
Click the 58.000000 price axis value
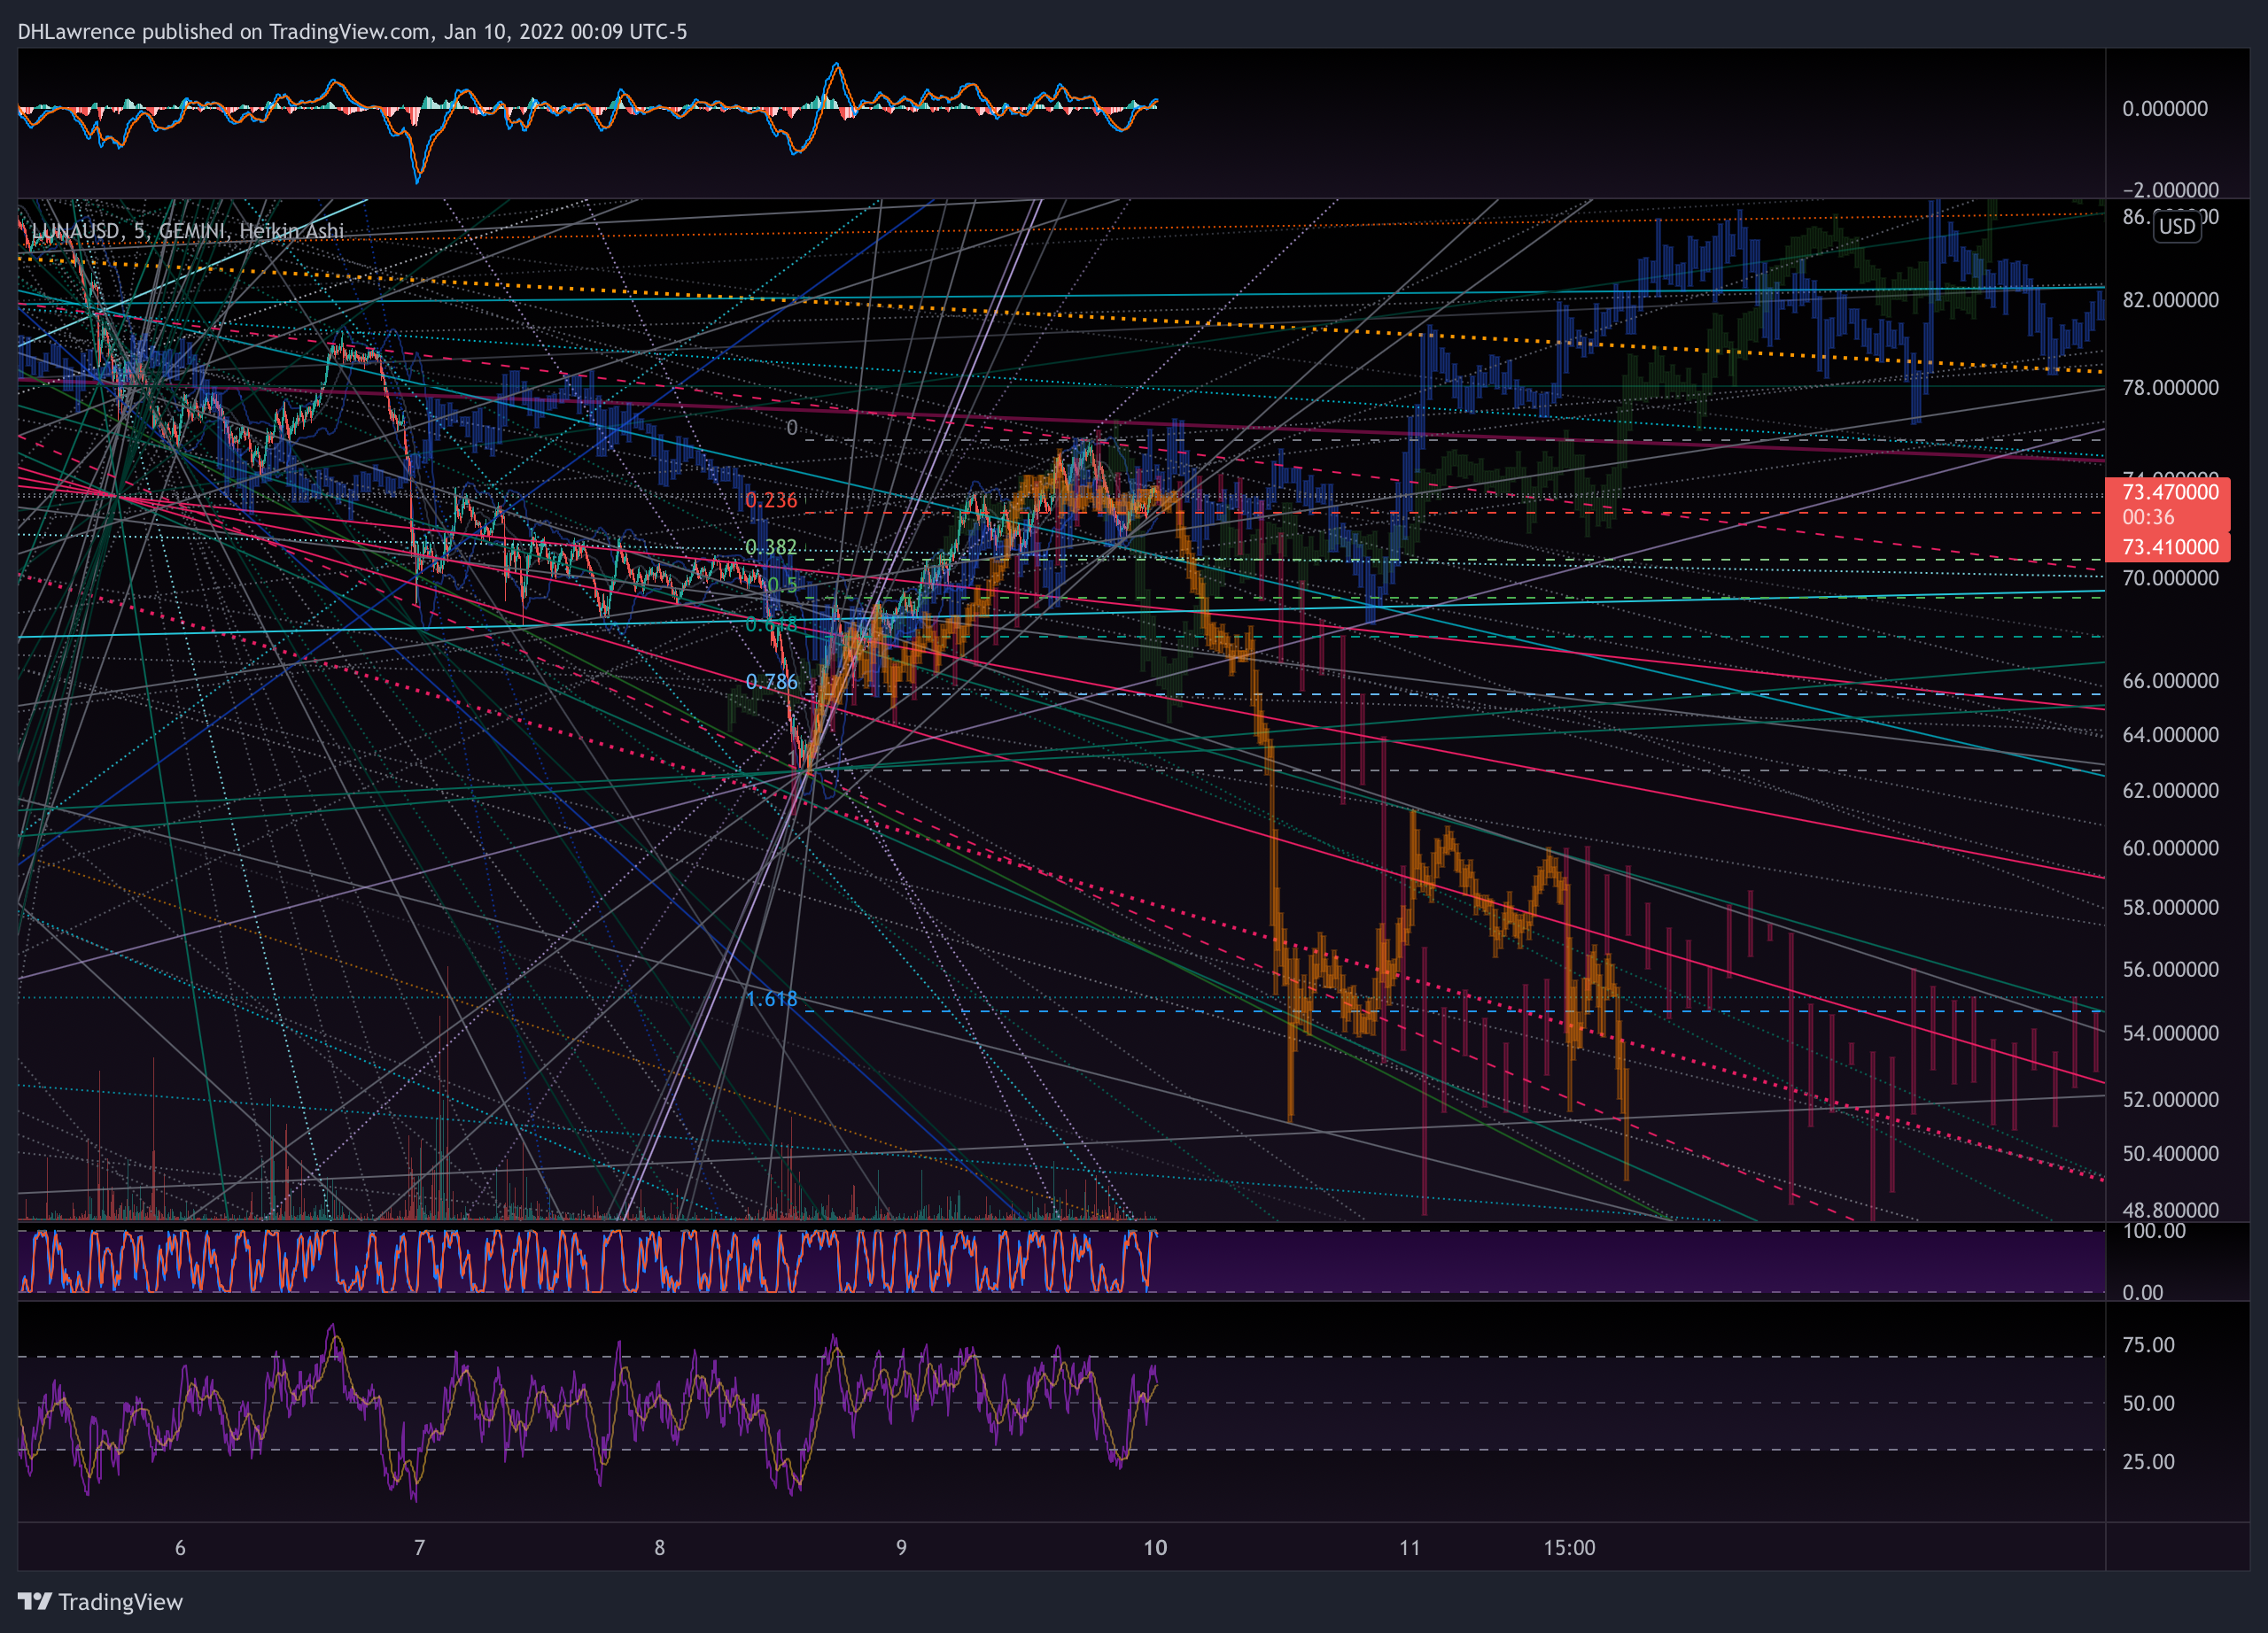point(2170,908)
